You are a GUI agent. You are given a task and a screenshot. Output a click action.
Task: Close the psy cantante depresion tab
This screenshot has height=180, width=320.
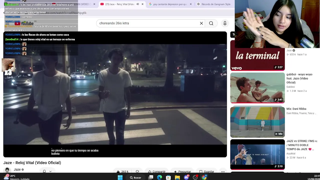(x=191, y=4)
